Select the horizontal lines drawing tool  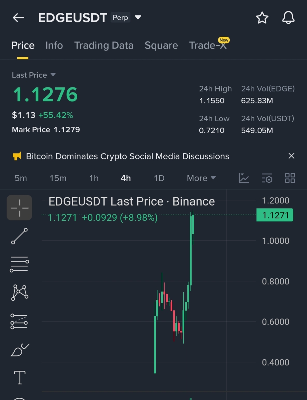tap(19, 264)
